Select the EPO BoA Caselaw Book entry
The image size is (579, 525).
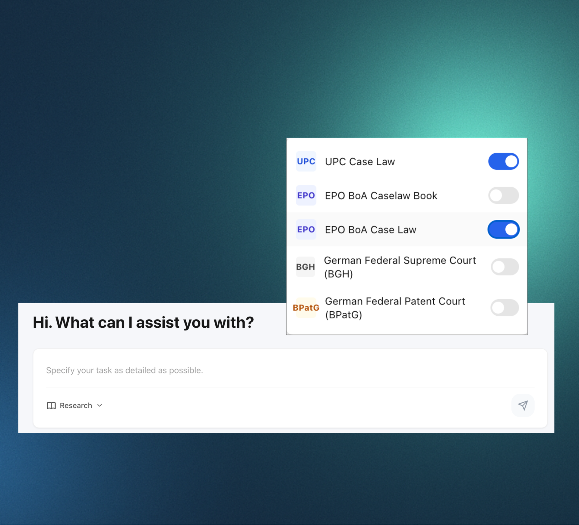(381, 196)
